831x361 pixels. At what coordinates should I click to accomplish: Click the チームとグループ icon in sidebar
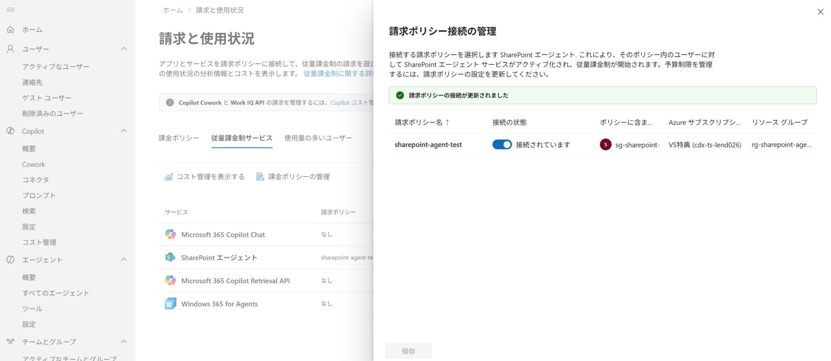(10, 342)
